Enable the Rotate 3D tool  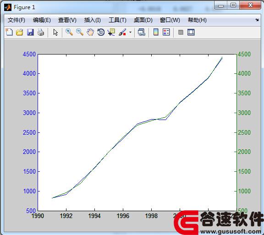point(101,32)
